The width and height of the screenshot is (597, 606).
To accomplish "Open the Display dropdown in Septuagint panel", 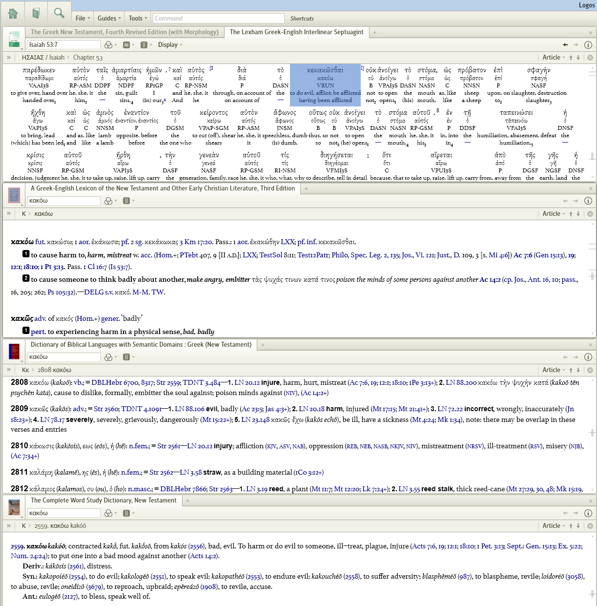I will click(170, 44).
